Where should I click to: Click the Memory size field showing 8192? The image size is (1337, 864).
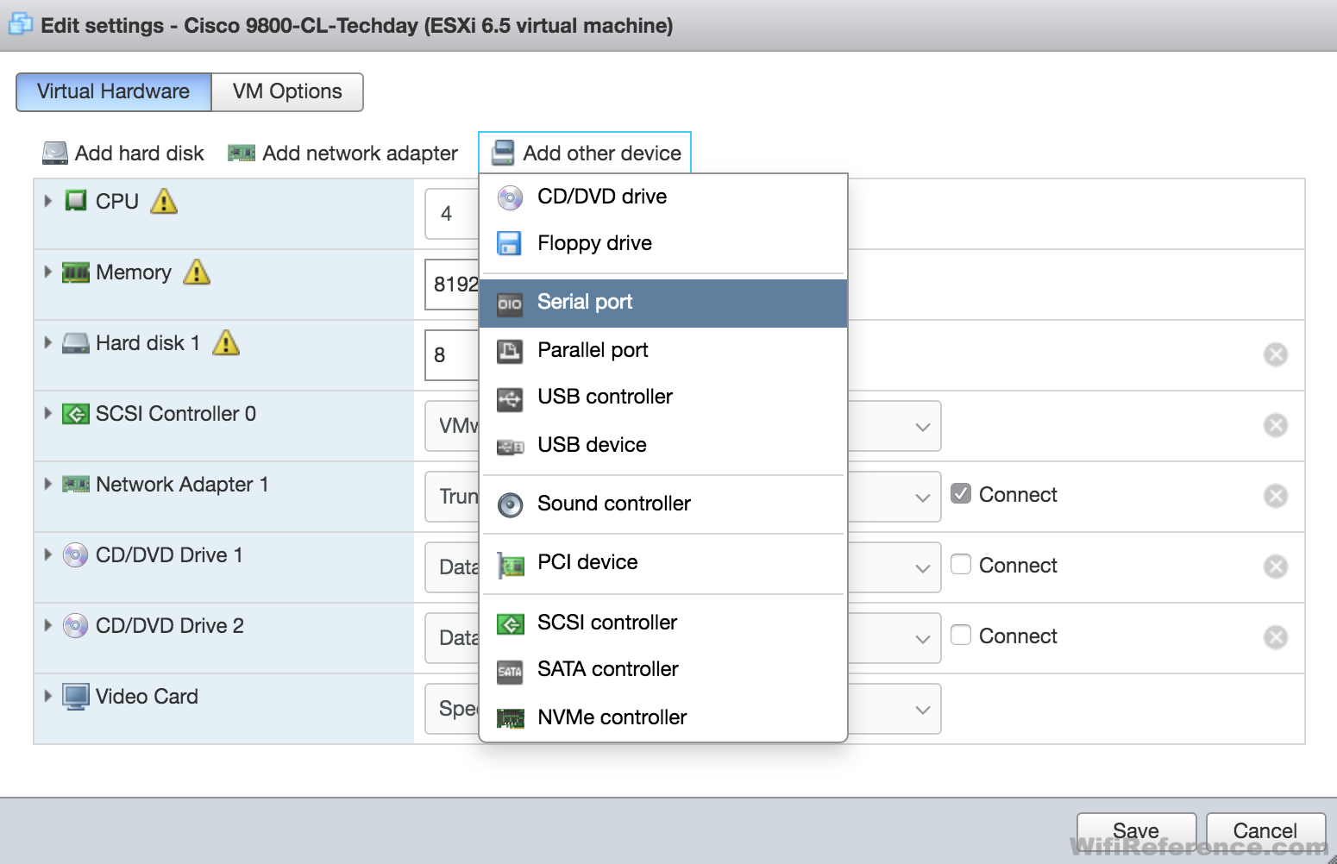coord(453,285)
